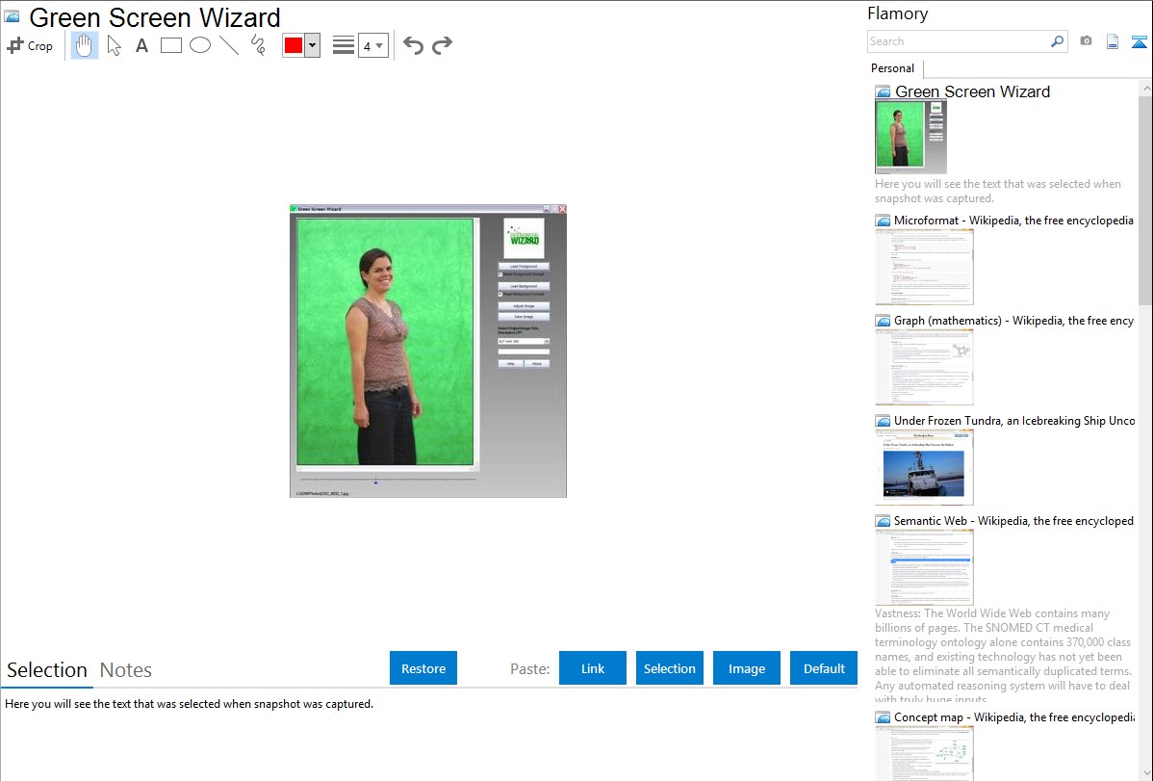Click Save Image button in the screenshot
Viewport: 1153px width, 781px height.
[x=524, y=317]
